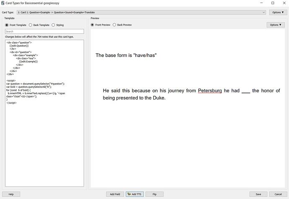Click the Flip button
Screen dimensions: 289x199
pyautogui.click(x=155, y=194)
